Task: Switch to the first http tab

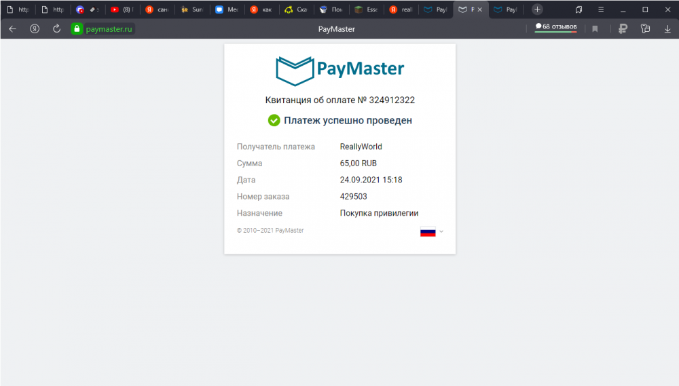Action: coord(18,9)
